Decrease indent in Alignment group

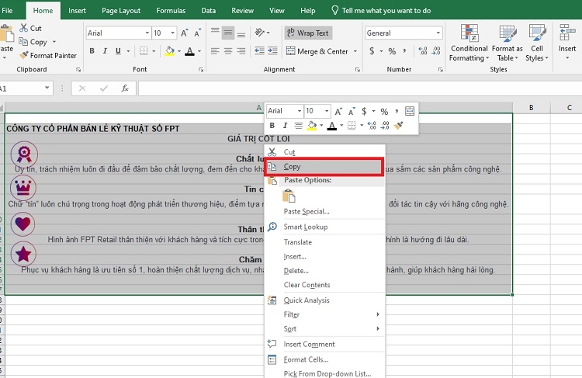tap(259, 51)
